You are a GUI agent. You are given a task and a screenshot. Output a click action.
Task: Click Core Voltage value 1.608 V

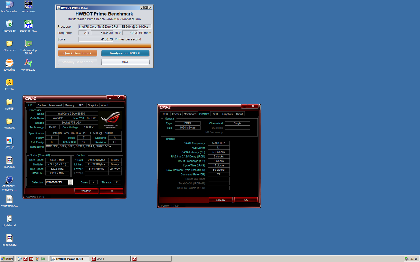tap(89, 127)
